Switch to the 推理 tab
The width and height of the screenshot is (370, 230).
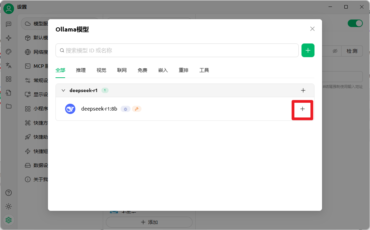(81, 70)
